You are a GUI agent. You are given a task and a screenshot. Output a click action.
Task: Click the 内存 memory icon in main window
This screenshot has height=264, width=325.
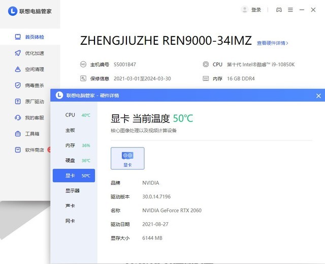coord(206,78)
